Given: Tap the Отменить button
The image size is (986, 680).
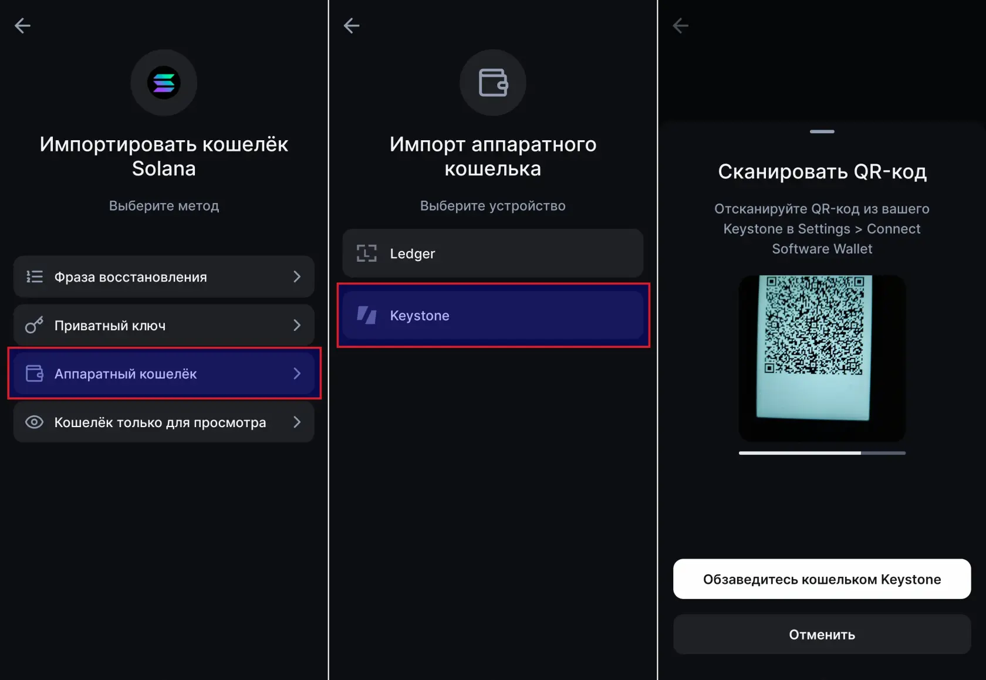Looking at the screenshot, I should (x=822, y=634).
